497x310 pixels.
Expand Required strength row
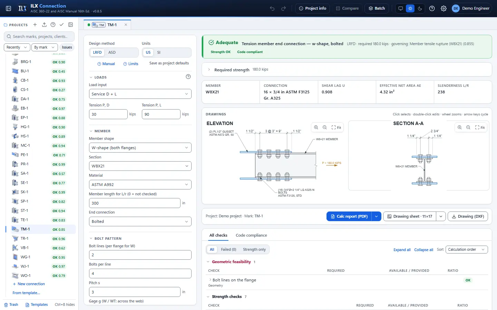coord(347,70)
